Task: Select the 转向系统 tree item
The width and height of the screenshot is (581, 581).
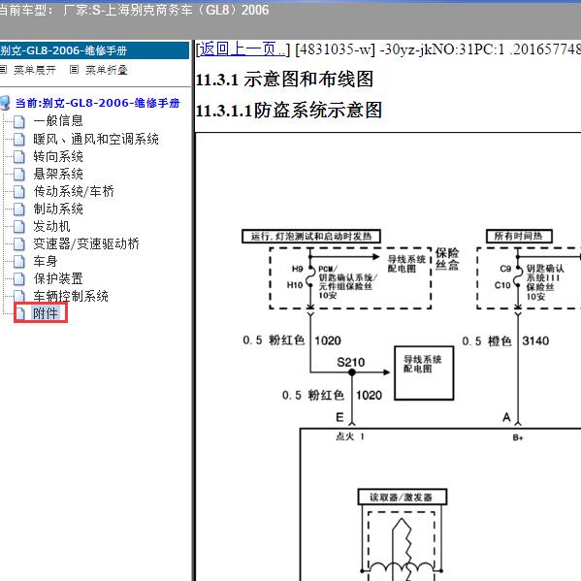Action: click(x=58, y=156)
